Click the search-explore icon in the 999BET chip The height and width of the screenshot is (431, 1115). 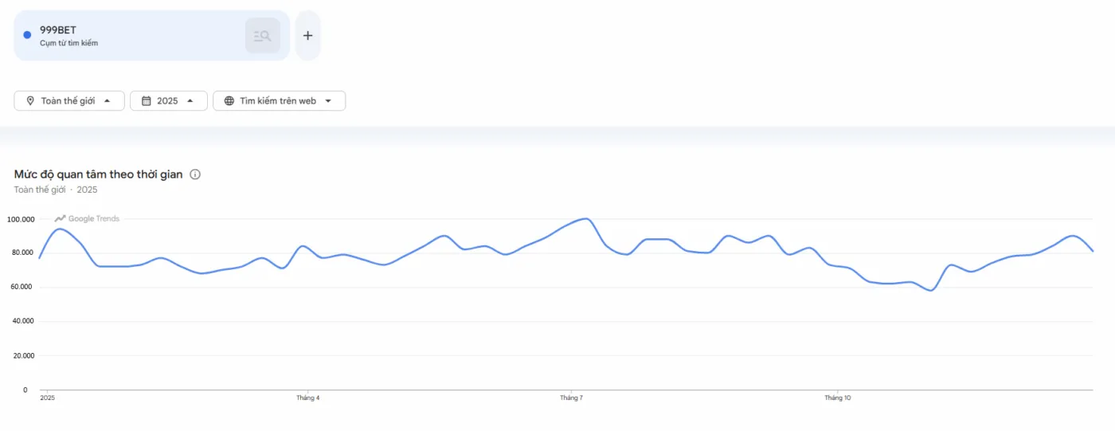pos(262,36)
